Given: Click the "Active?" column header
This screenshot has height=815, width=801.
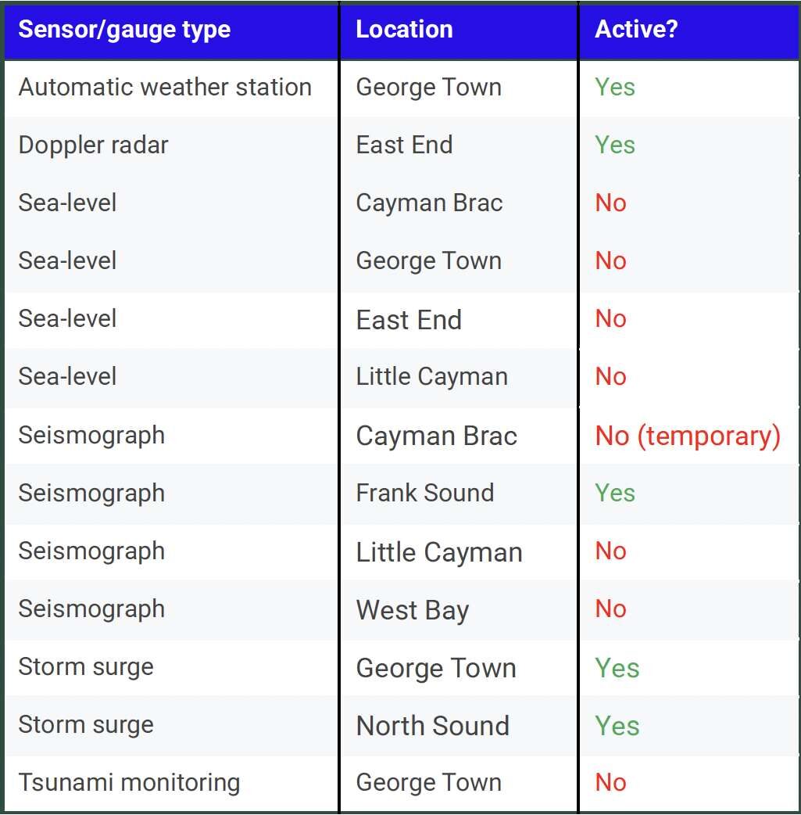Looking at the screenshot, I should (636, 30).
